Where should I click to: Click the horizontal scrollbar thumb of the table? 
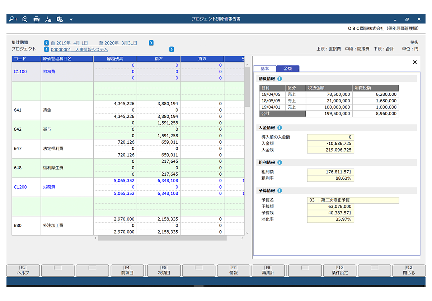(x=162, y=238)
